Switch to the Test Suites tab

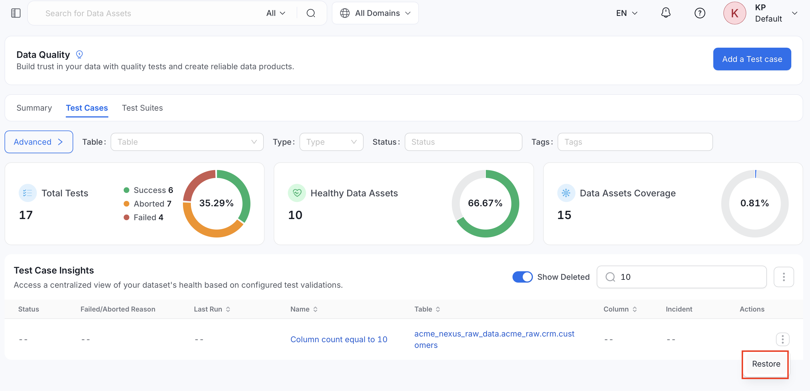click(x=142, y=108)
